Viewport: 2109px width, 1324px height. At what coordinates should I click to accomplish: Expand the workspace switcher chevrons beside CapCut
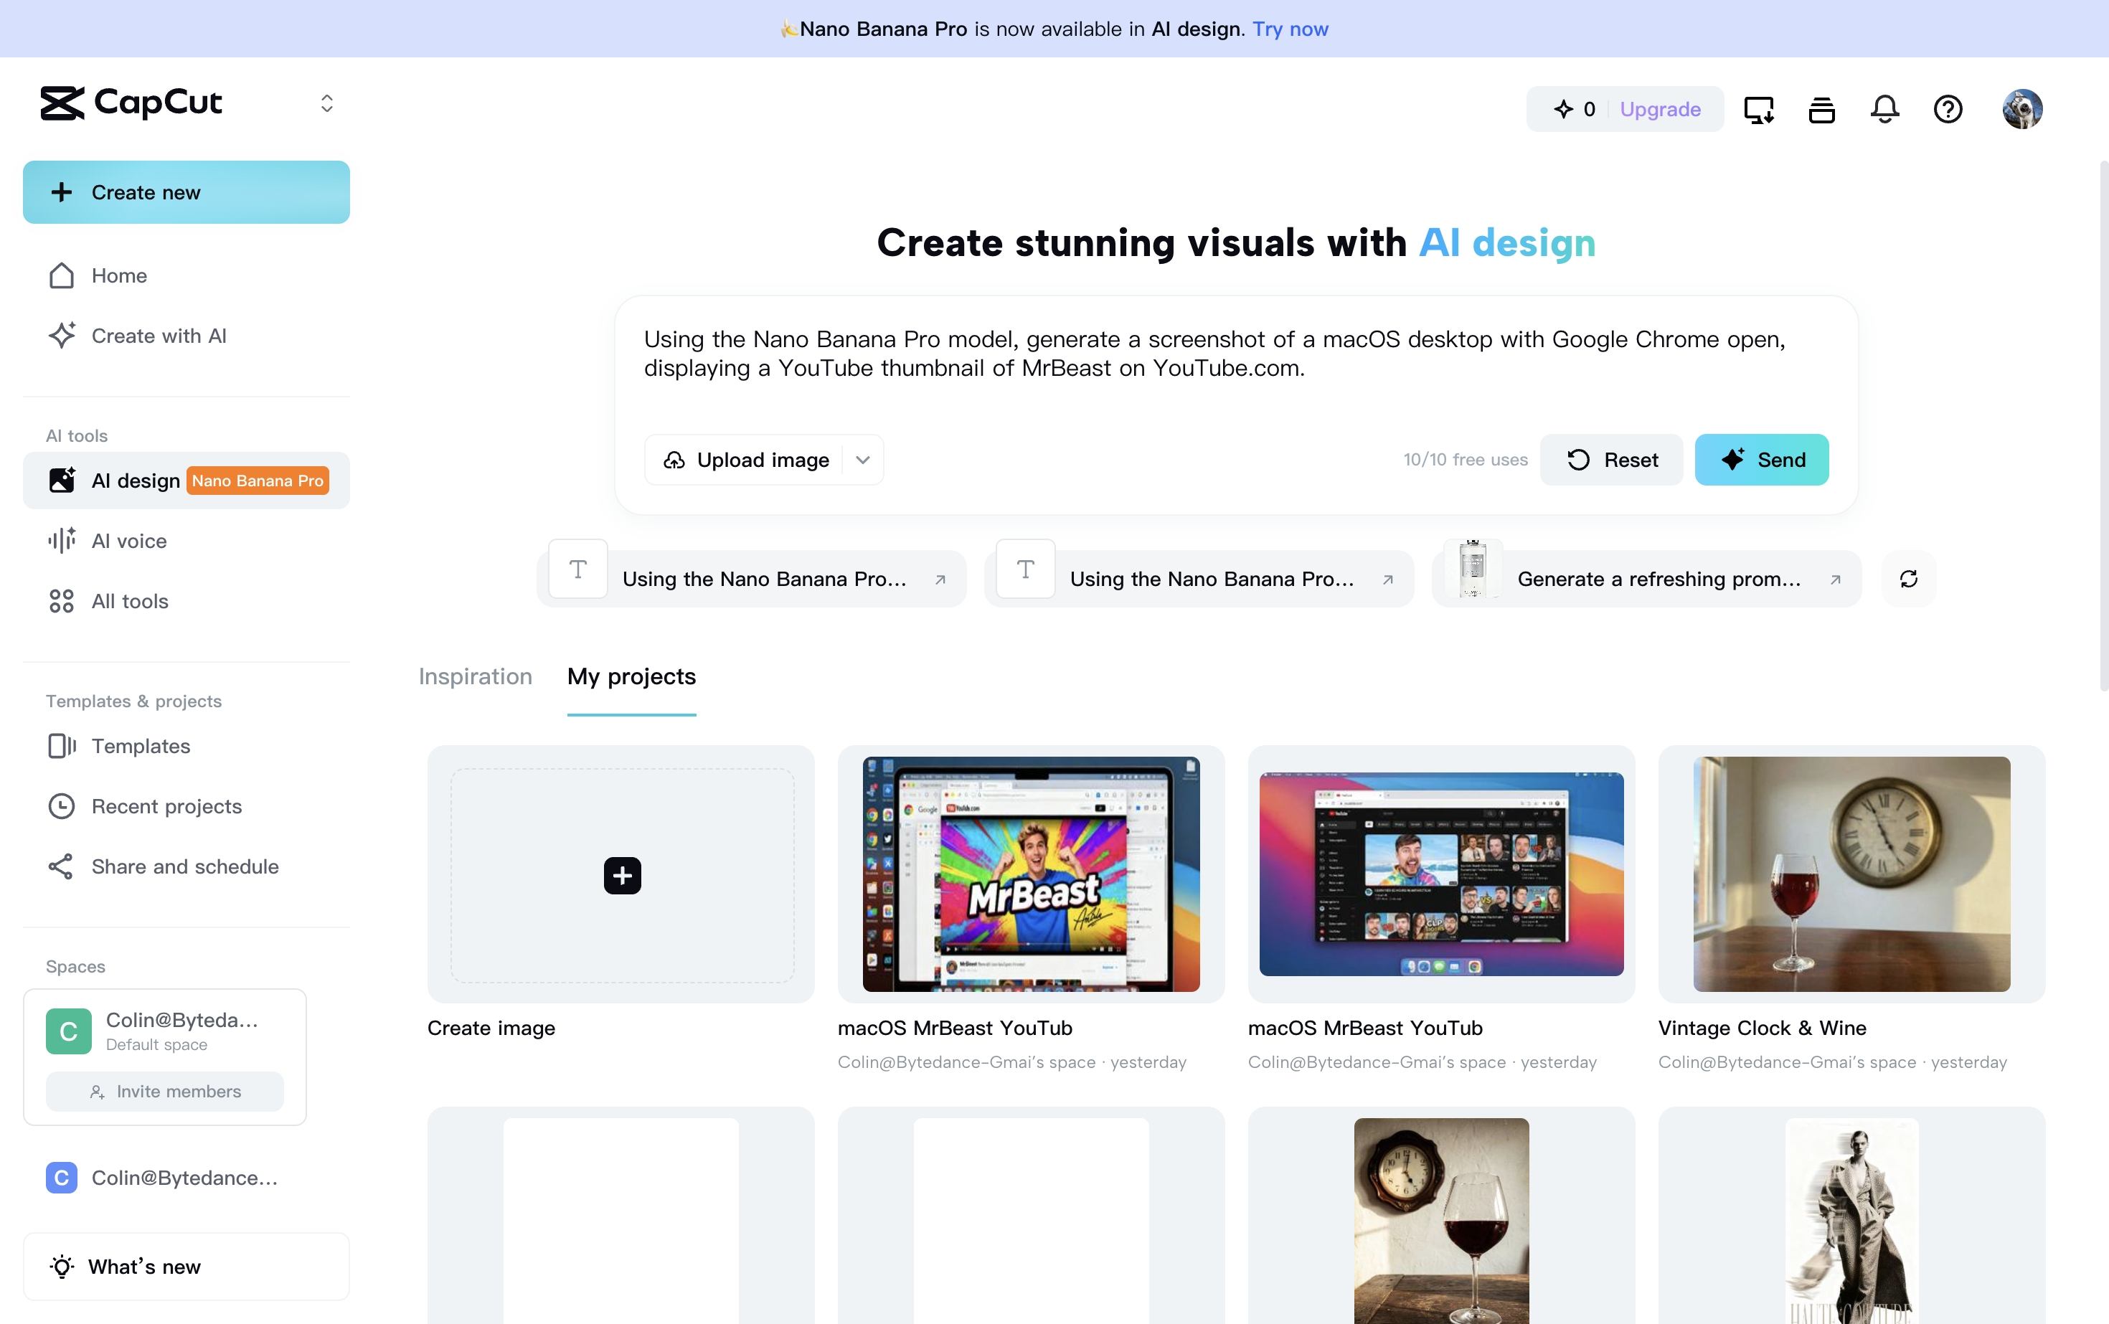(326, 104)
